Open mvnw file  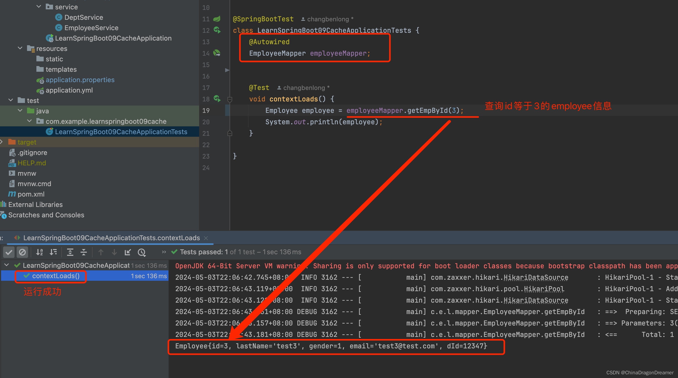[x=27, y=173]
